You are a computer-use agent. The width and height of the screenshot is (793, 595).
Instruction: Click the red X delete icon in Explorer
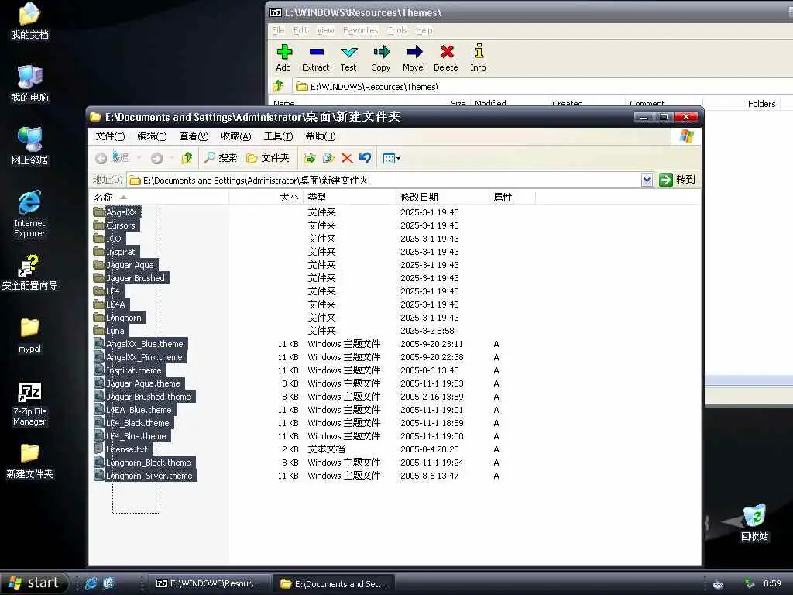point(347,158)
